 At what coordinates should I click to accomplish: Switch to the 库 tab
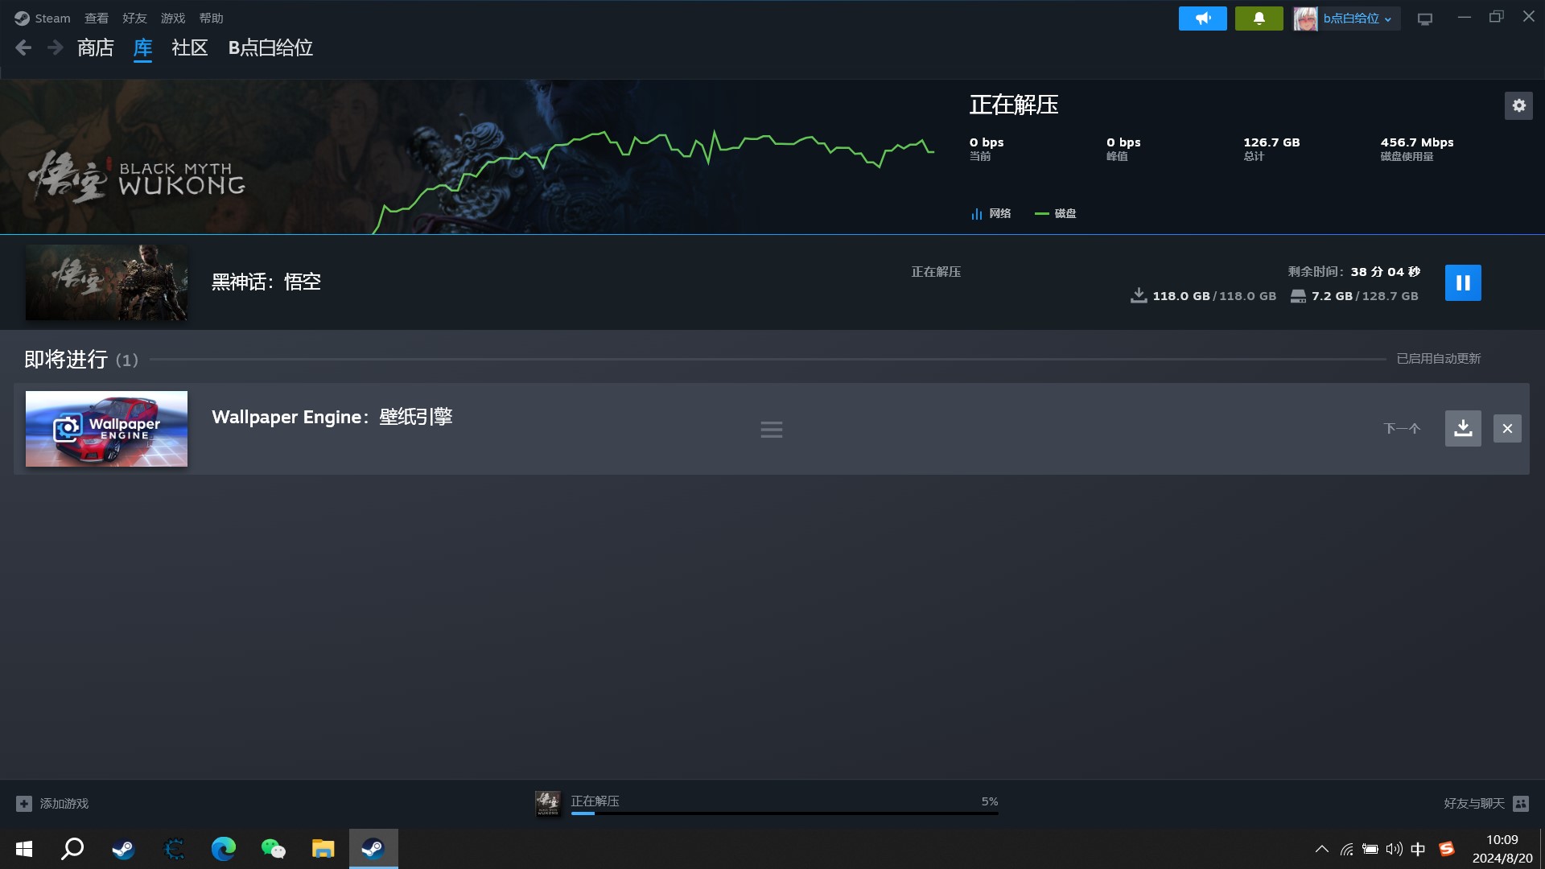click(x=142, y=48)
